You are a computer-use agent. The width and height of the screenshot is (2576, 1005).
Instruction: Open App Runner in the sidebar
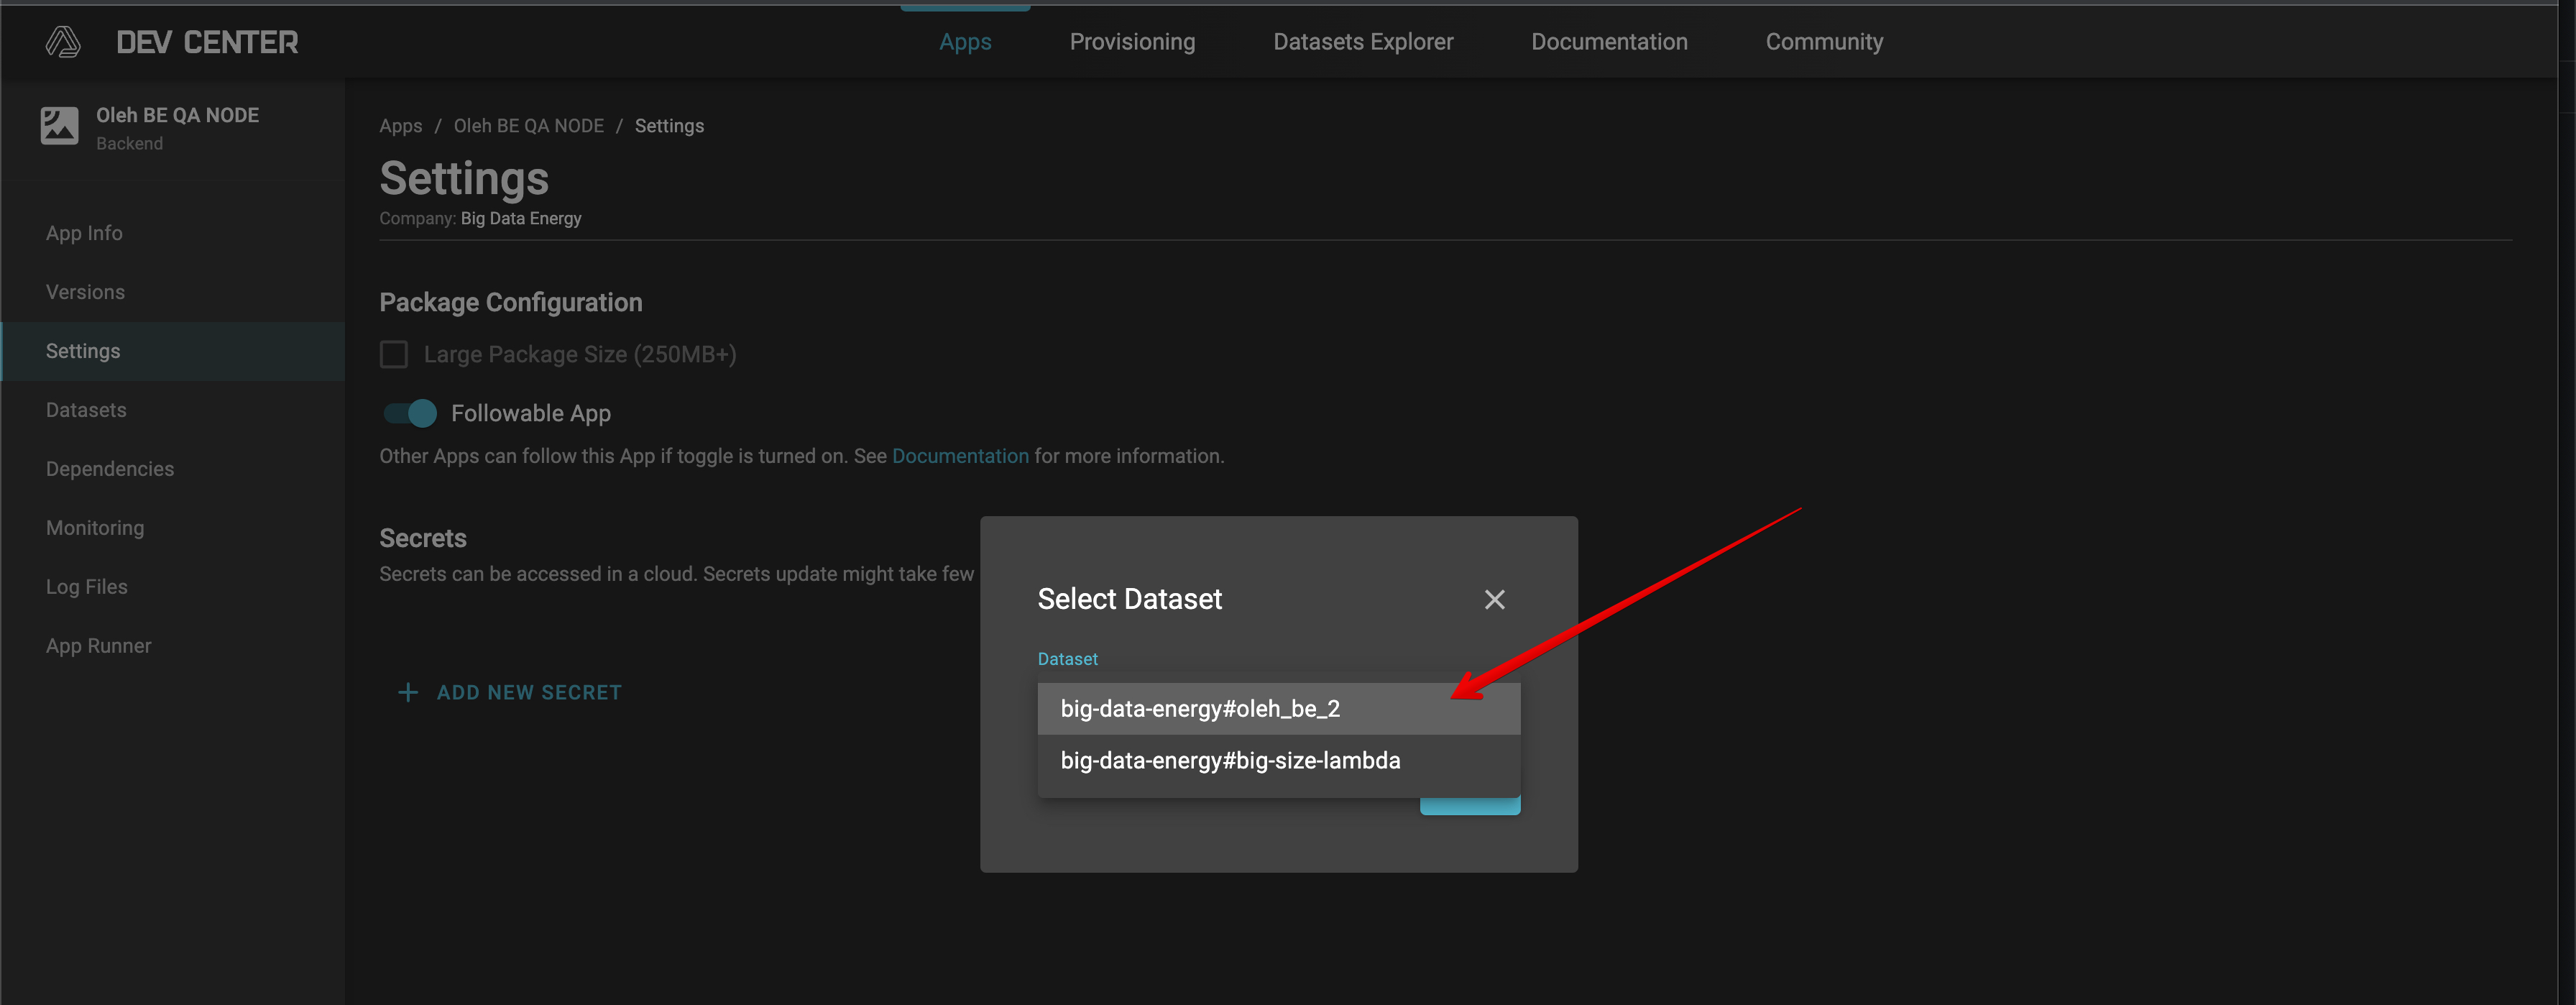click(173, 646)
